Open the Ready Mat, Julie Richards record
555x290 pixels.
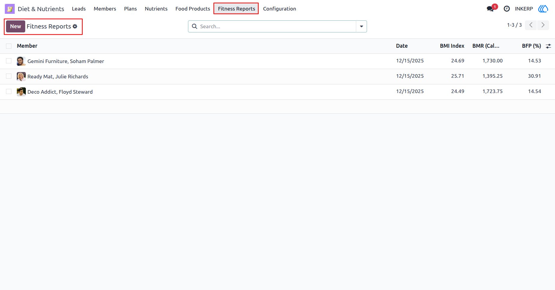click(58, 77)
